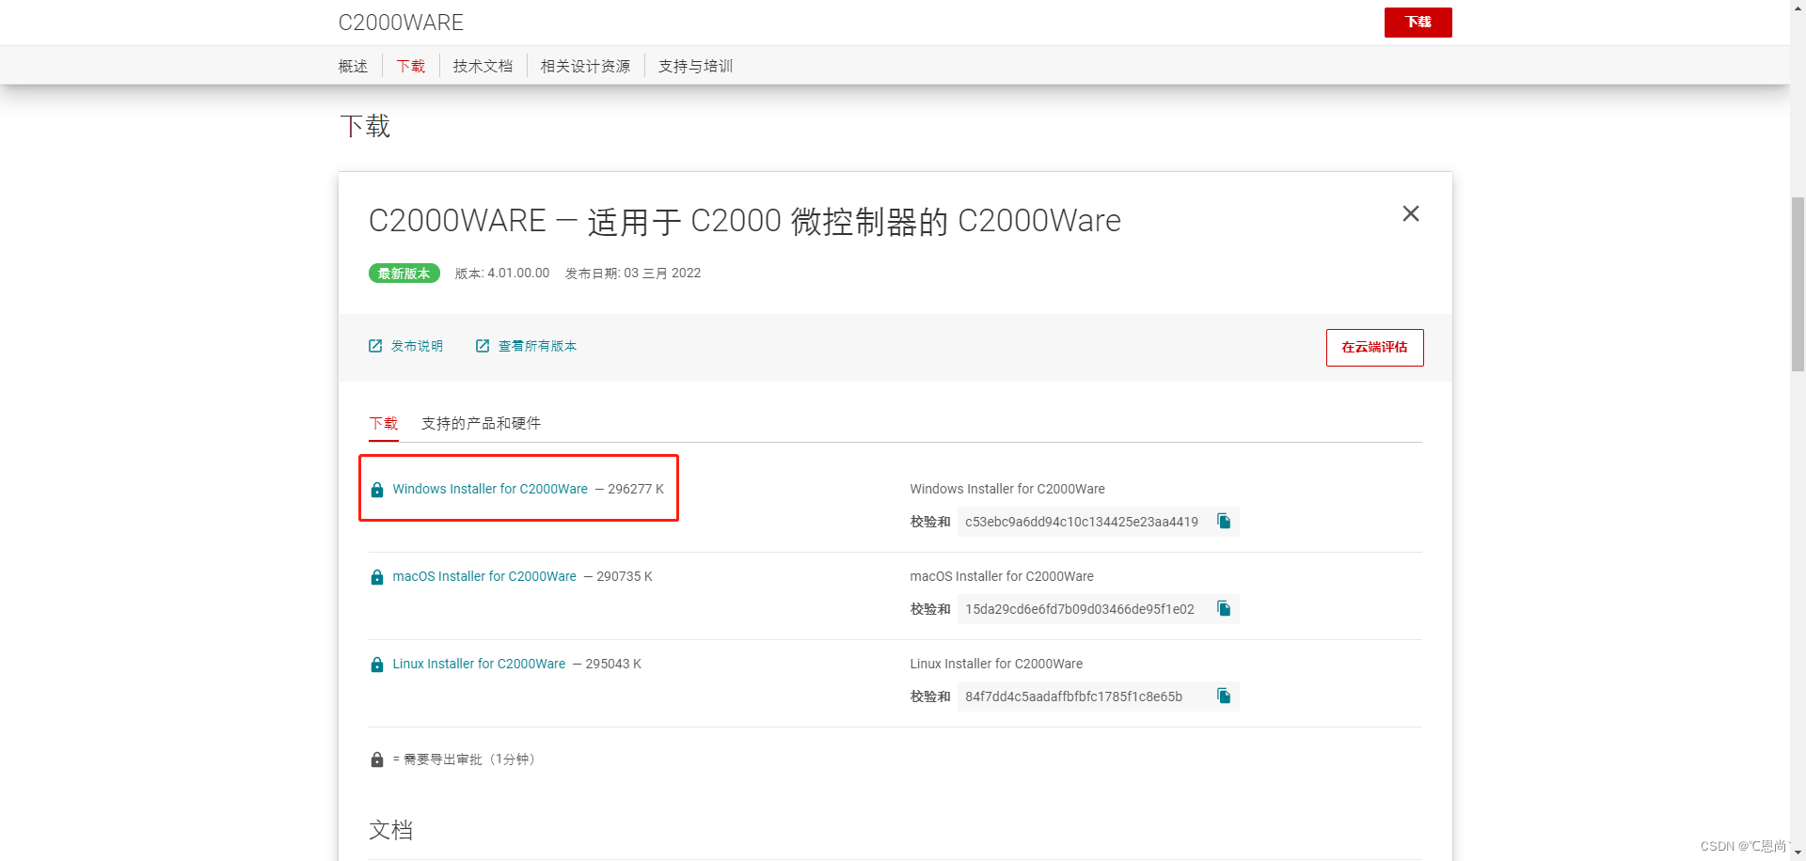Go to 支持与培训 tab
1806x861 pixels.
tap(695, 66)
